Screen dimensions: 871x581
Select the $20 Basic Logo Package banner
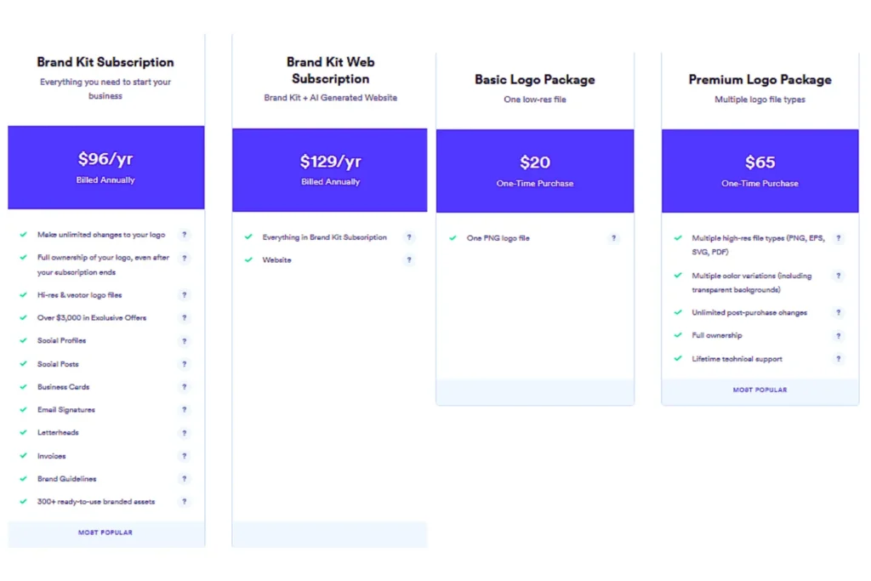(x=535, y=170)
